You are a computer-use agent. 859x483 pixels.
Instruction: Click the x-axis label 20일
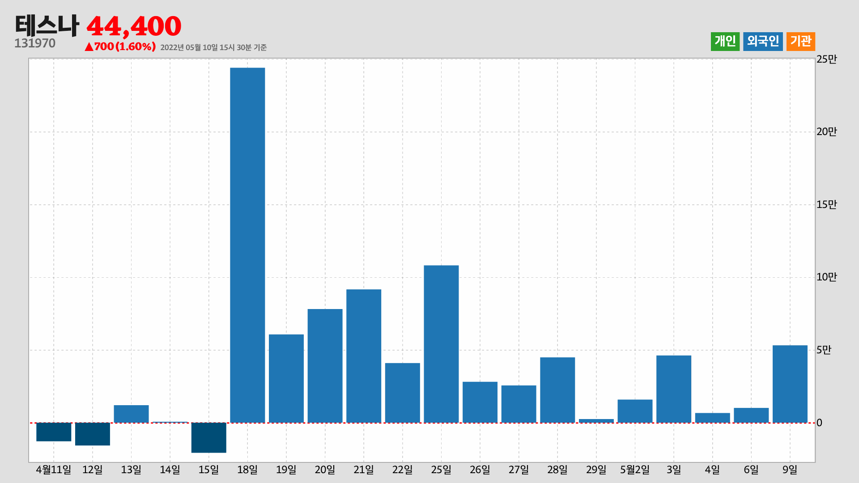pyautogui.click(x=325, y=470)
